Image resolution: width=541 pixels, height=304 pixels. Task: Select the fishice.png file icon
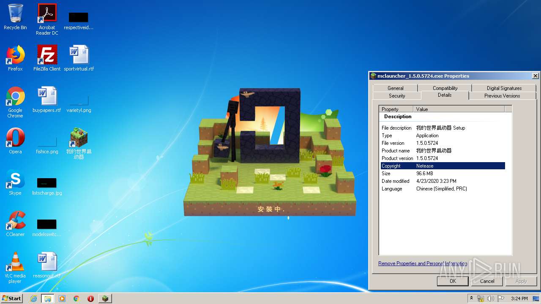point(47,145)
